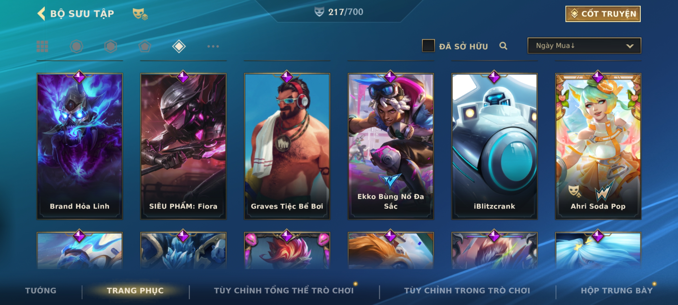Choose the iBlitzcrank skin card

click(x=494, y=146)
